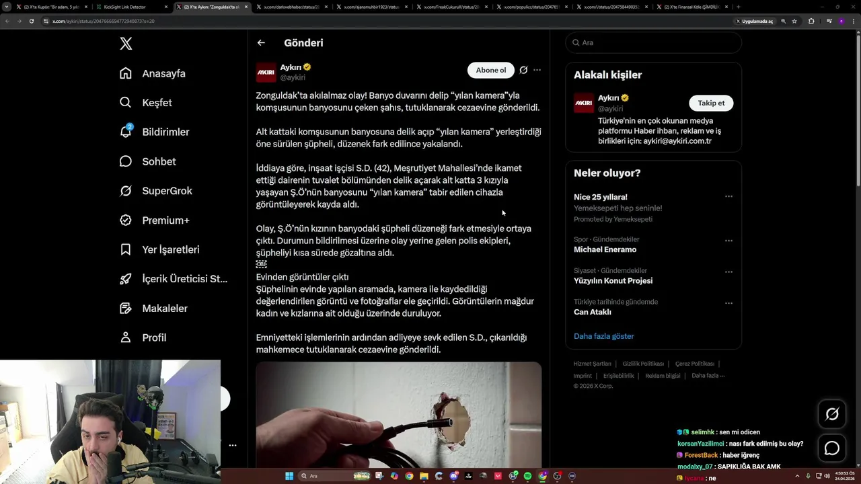Open Reklam bilgisi footer link

[663, 376]
